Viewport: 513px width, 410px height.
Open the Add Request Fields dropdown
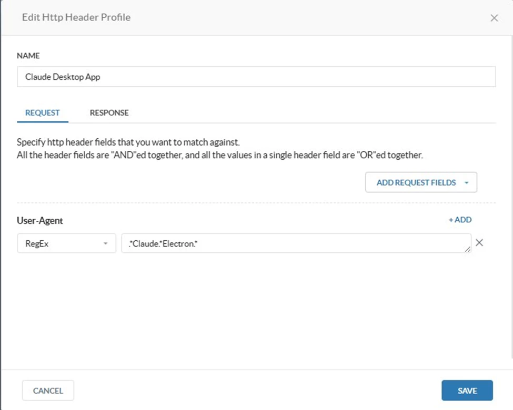421,182
